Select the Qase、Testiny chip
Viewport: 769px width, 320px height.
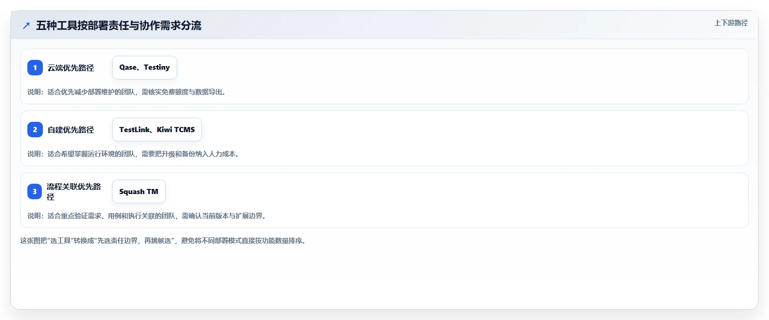pos(145,68)
